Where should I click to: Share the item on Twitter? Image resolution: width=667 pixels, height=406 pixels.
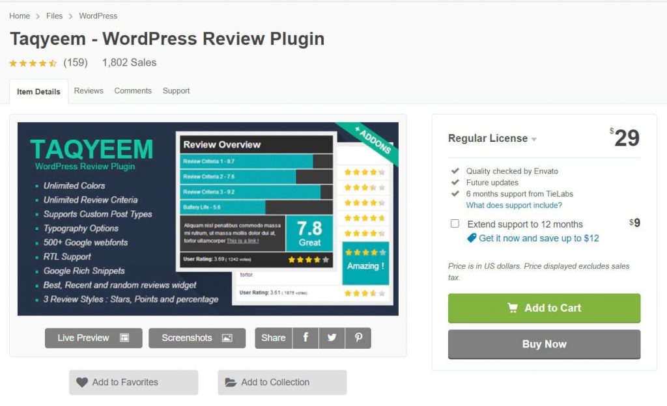click(x=332, y=338)
